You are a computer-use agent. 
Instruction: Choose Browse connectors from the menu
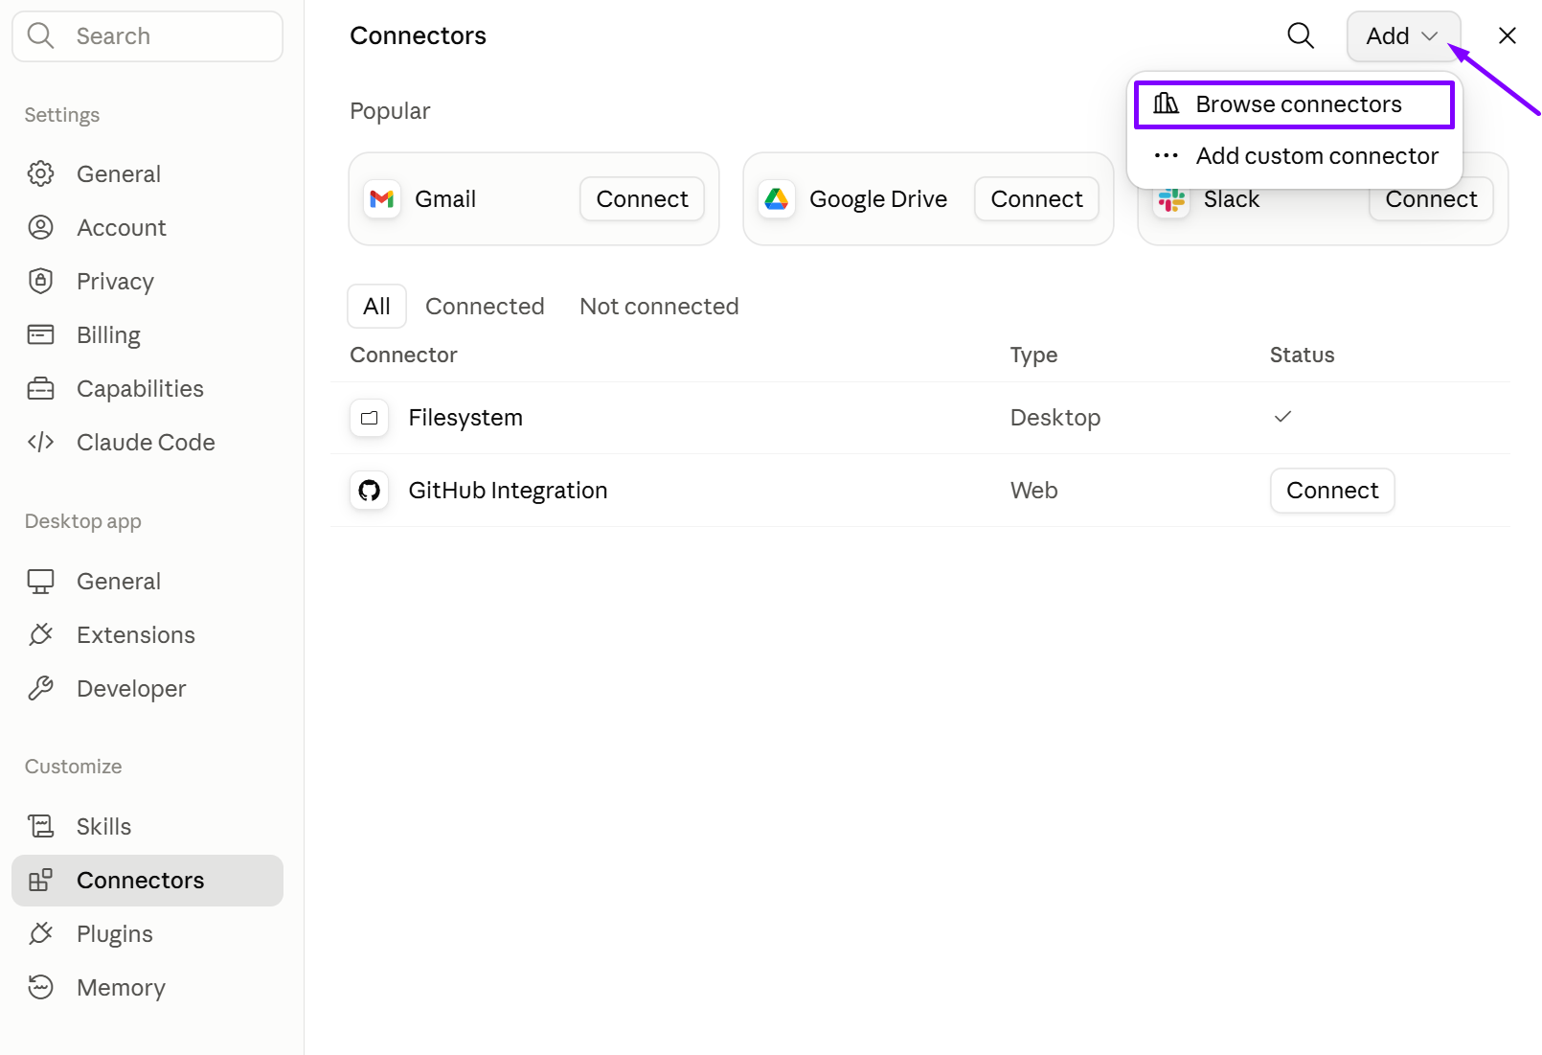pos(1294,104)
